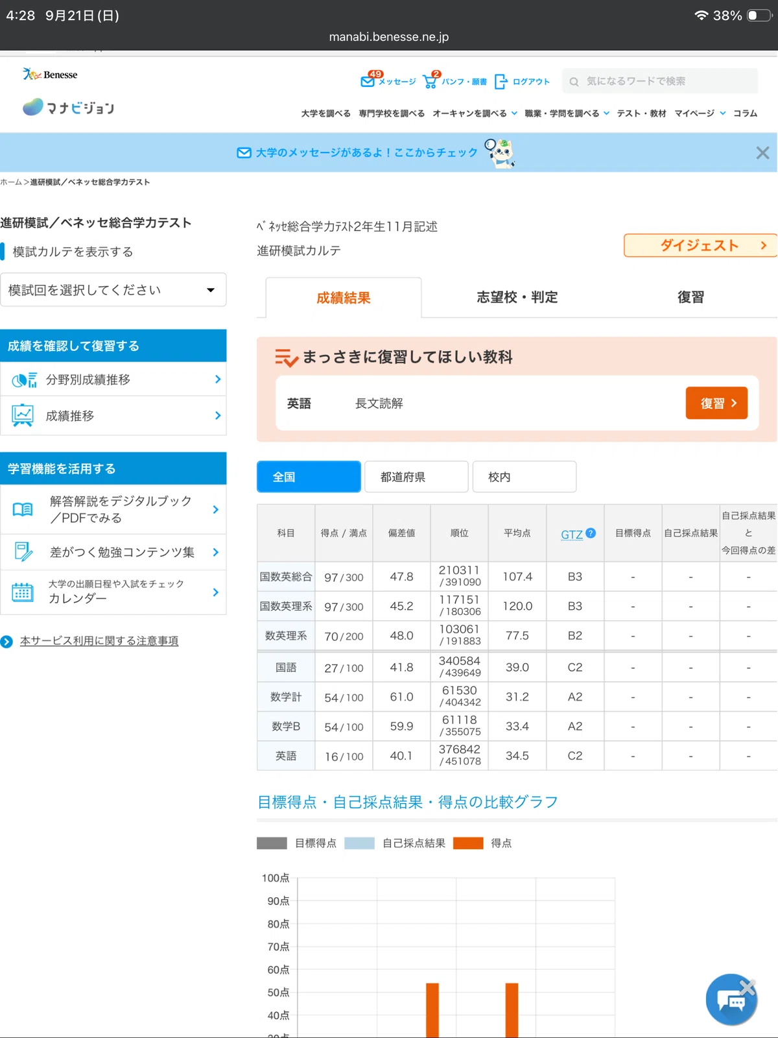Switch to the 復習 tab
This screenshot has height=1038, width=778.
click(x=690, y=297)
